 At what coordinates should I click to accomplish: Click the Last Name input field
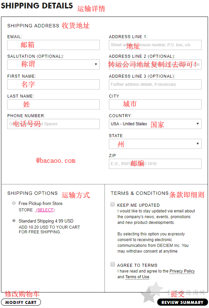click(x=53, y=104)
